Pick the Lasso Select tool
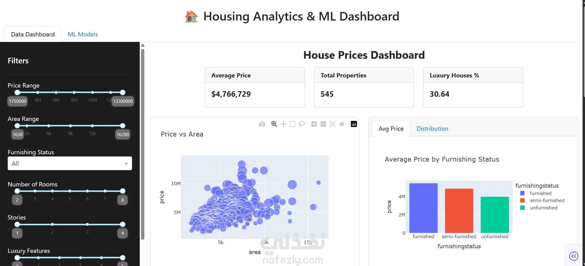This screenshot has width=585, height=266. 302,124
